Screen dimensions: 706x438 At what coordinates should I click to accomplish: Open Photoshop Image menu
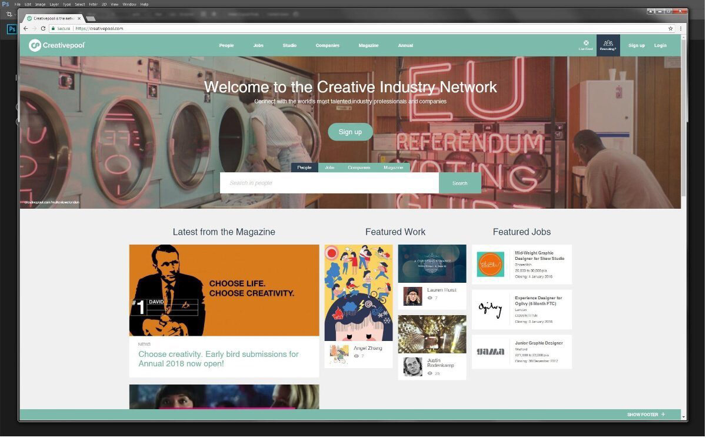(40, 4)
